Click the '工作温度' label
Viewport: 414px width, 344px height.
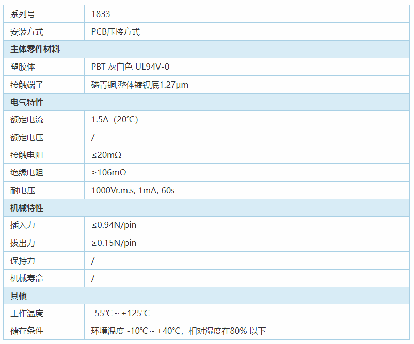(27, 314)
